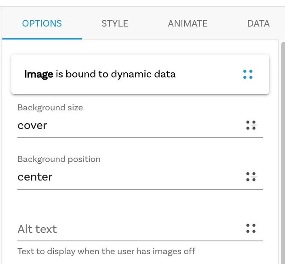Click the panel's vertical scrollbar
Image resolution: width=285 pixels, height=264 pixels.
(283, 153)
